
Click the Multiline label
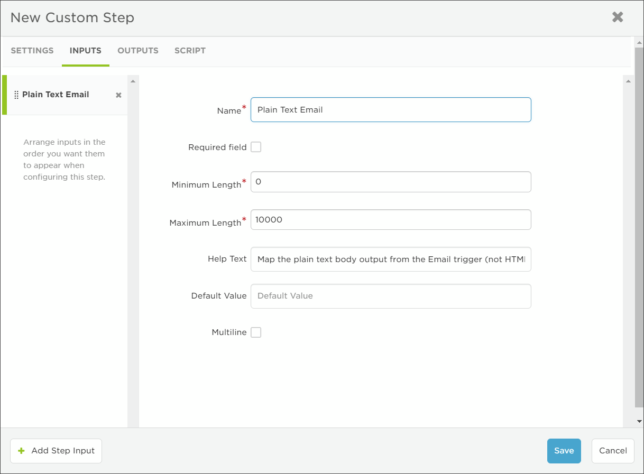(x=229, y=332)
